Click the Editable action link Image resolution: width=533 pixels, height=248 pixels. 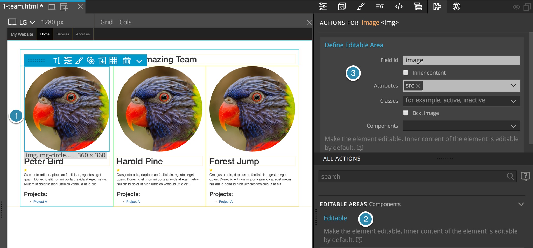[x=335, y=218]
